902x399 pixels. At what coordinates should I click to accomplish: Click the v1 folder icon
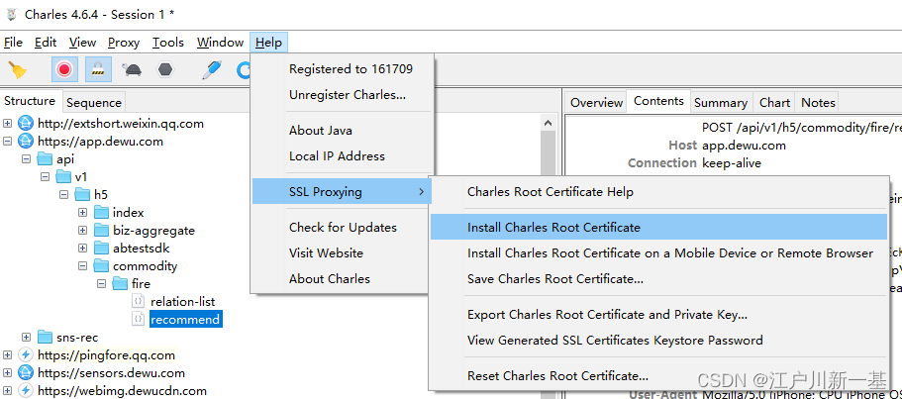coord(63,176)
